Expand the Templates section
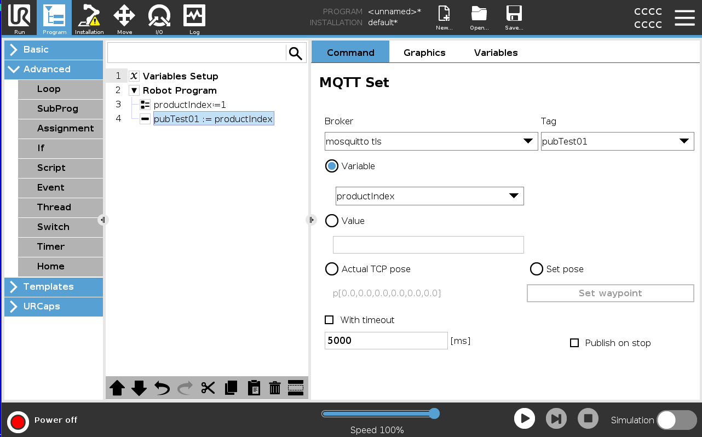702x437 pixels. click(54, 286)
